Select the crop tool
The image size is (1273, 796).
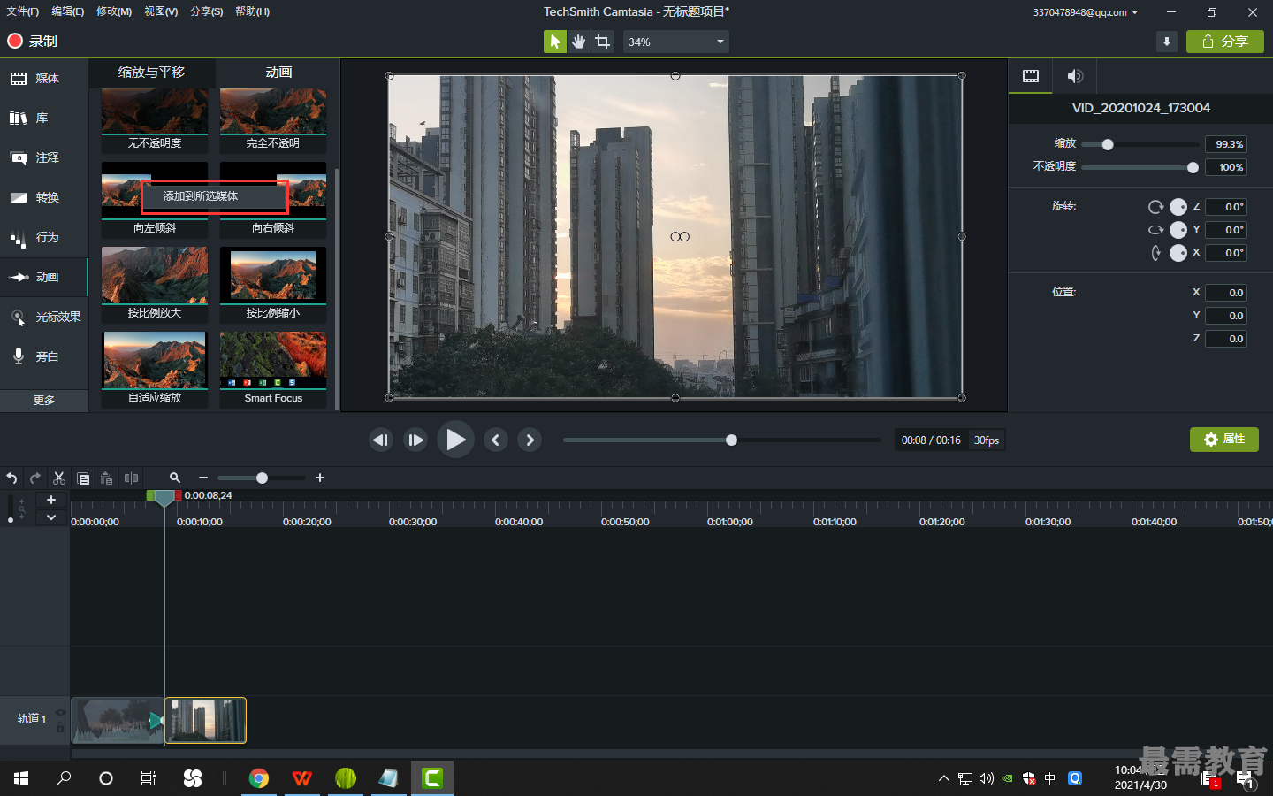click(603, 42)
